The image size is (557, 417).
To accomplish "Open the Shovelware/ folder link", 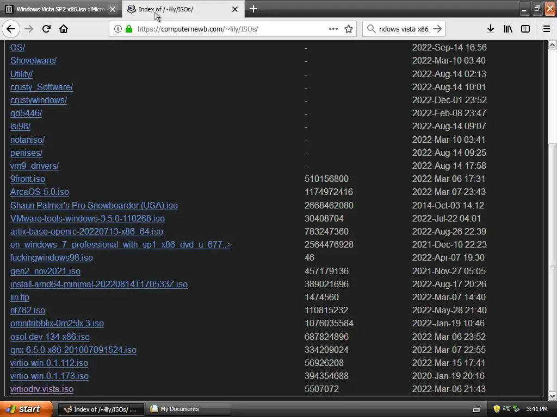I will pos(33,61).
